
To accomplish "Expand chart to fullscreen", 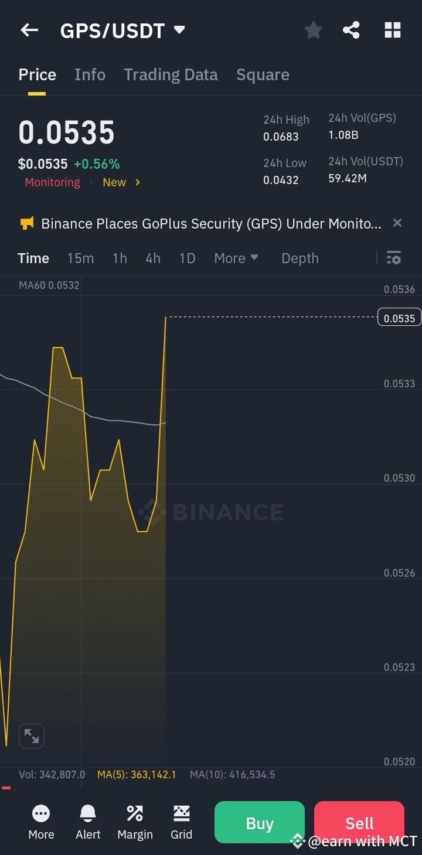I will click(x=32, y=736).
